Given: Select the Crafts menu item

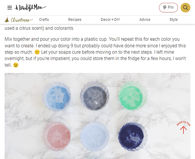Looking at the screenshot, I should pyautogui.click(x=44, y=19).
